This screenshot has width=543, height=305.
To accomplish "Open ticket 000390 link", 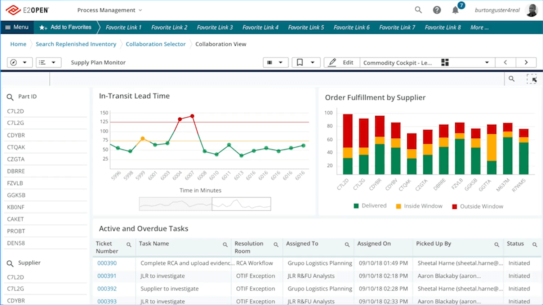I will click(x=107, y=263).
